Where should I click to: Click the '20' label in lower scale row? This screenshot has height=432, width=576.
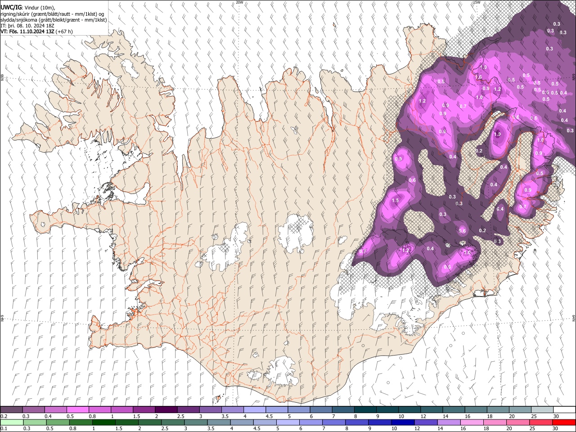[510, 428]
